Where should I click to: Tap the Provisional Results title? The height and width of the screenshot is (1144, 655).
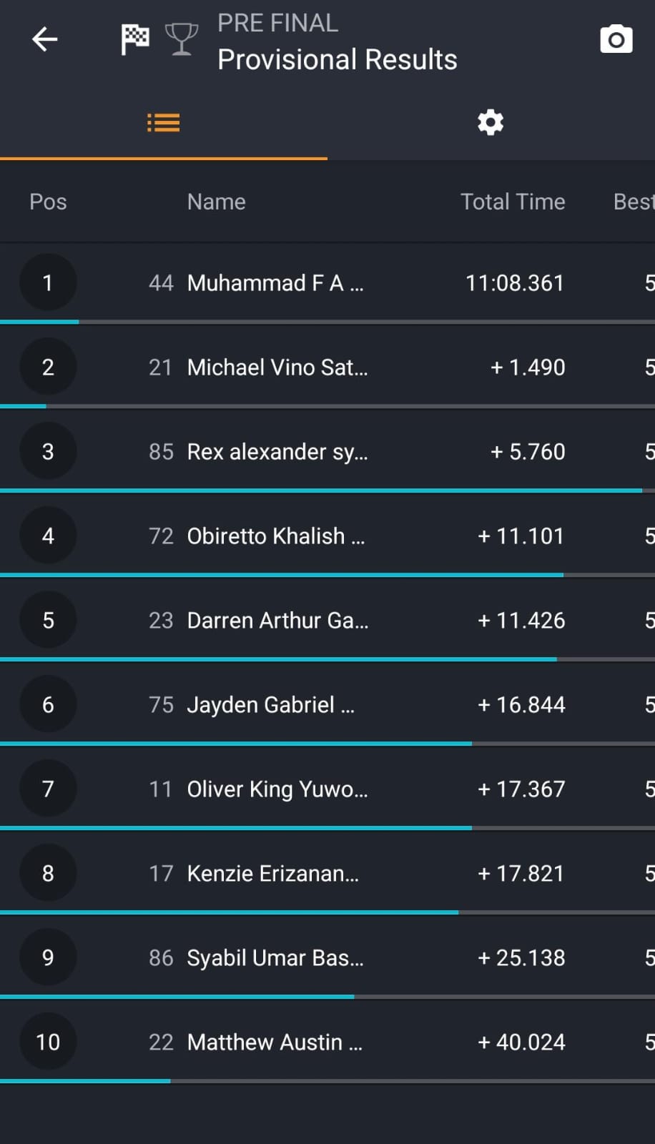click(x=337, y=60)
